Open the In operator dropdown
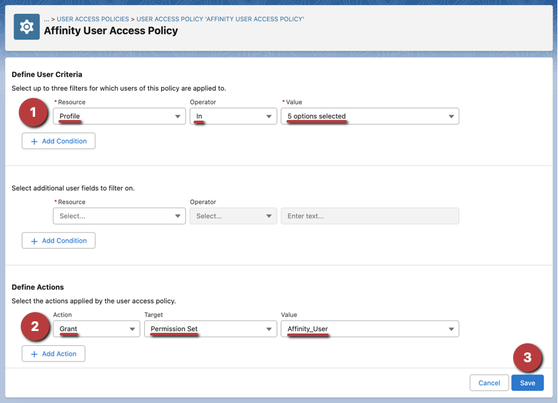 point(233,116)
